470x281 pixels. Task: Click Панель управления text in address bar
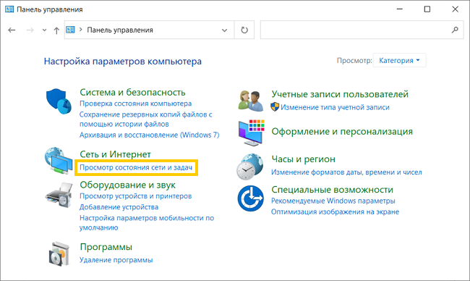(x=120, y=30)
